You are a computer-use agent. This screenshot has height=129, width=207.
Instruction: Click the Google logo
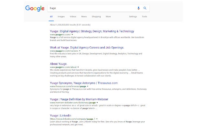click(x=35, y=8)
